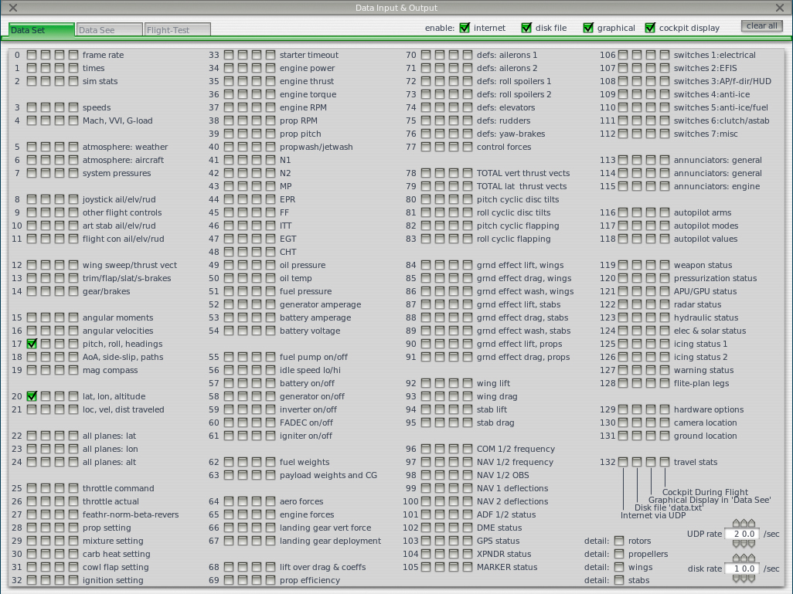Check disk file box for times
This screenshot has width=793, height=594.
pyautogui.click(x=46, y=68)
